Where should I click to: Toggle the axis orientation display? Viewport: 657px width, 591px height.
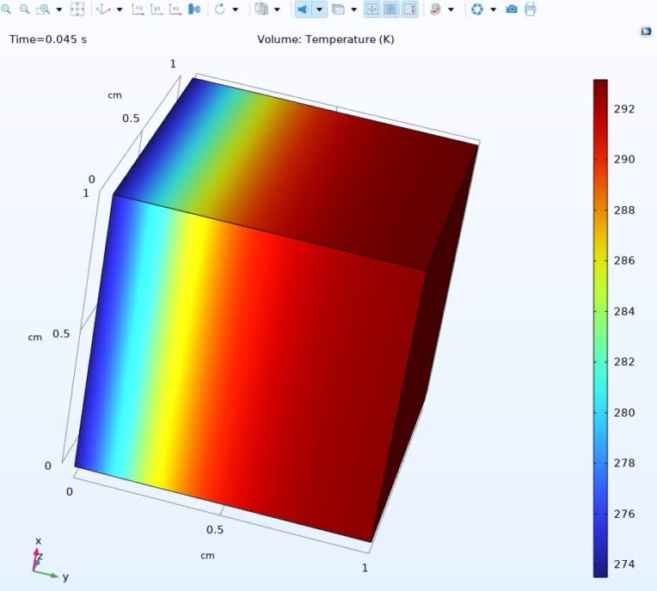tap(372, 9)
